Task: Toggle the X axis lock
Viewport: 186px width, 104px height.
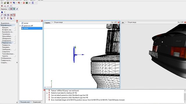Action: coord(11,9)
